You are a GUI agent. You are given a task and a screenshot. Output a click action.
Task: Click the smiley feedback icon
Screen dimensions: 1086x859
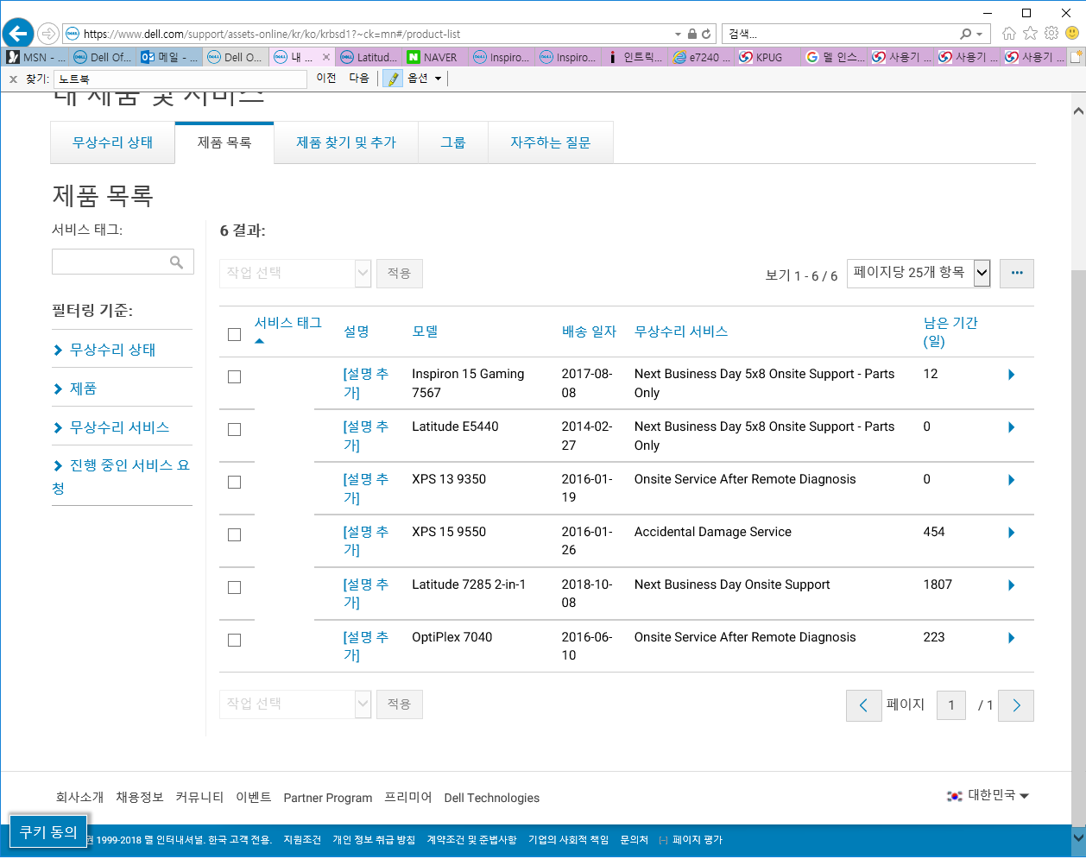pyautogui.click(x=1072, y=34)
